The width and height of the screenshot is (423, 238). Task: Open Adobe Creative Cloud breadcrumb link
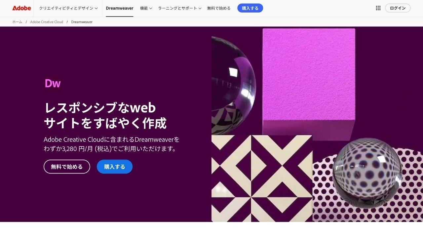[47, 22]
